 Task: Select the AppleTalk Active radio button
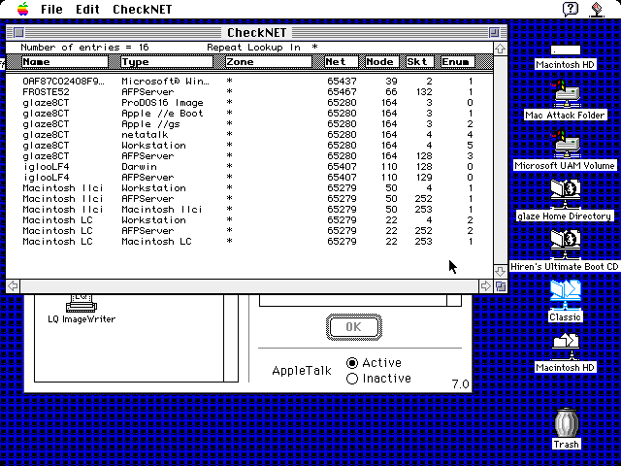coord(375,362)
